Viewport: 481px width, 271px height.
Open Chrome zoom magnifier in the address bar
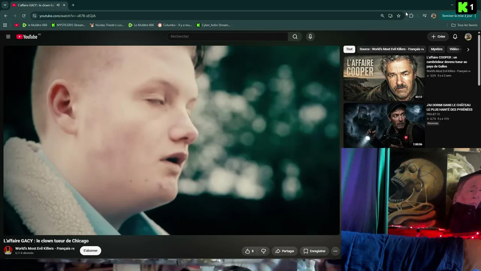(382, 16)
